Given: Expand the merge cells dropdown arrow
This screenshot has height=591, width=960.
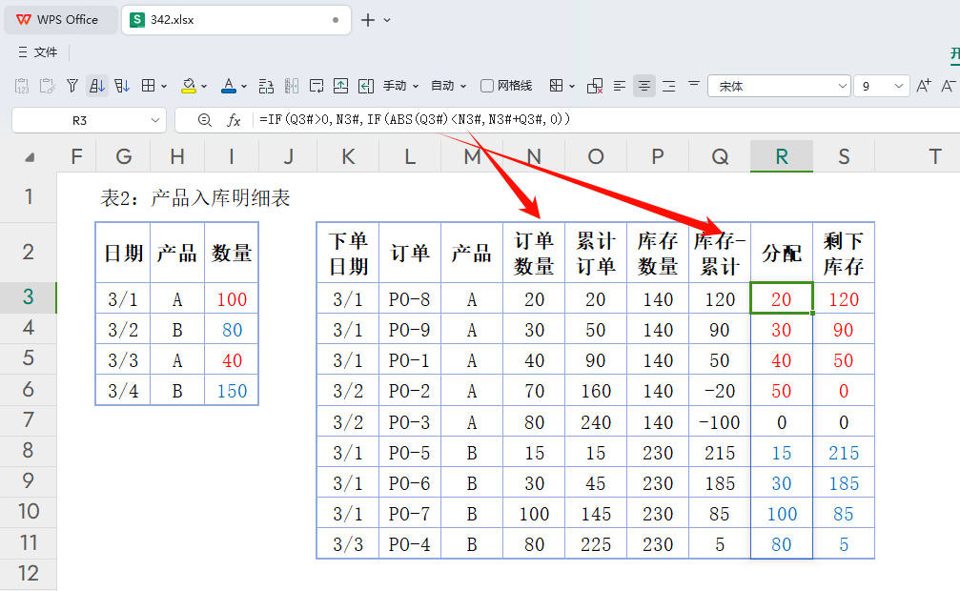Looking at the screenshot, I should coord(572,87).
